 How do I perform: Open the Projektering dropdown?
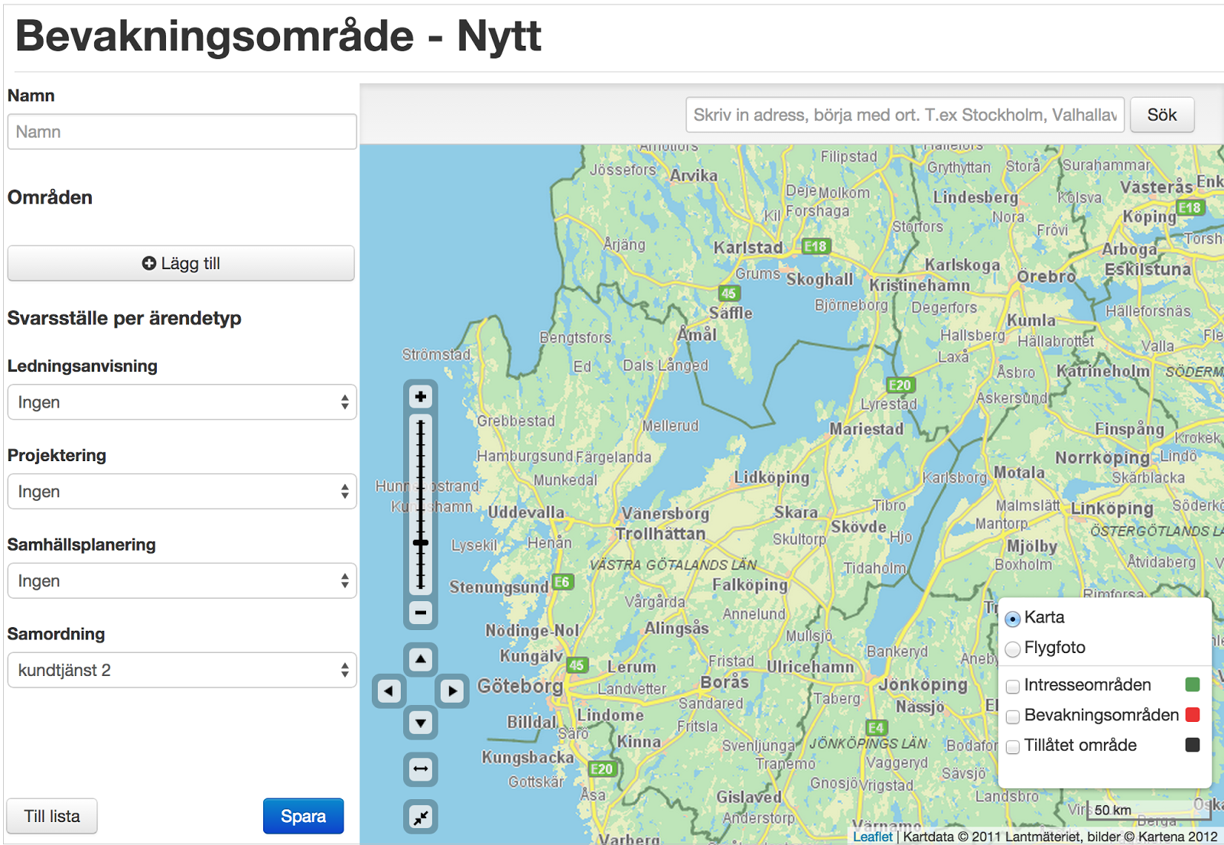pos(182,492)
